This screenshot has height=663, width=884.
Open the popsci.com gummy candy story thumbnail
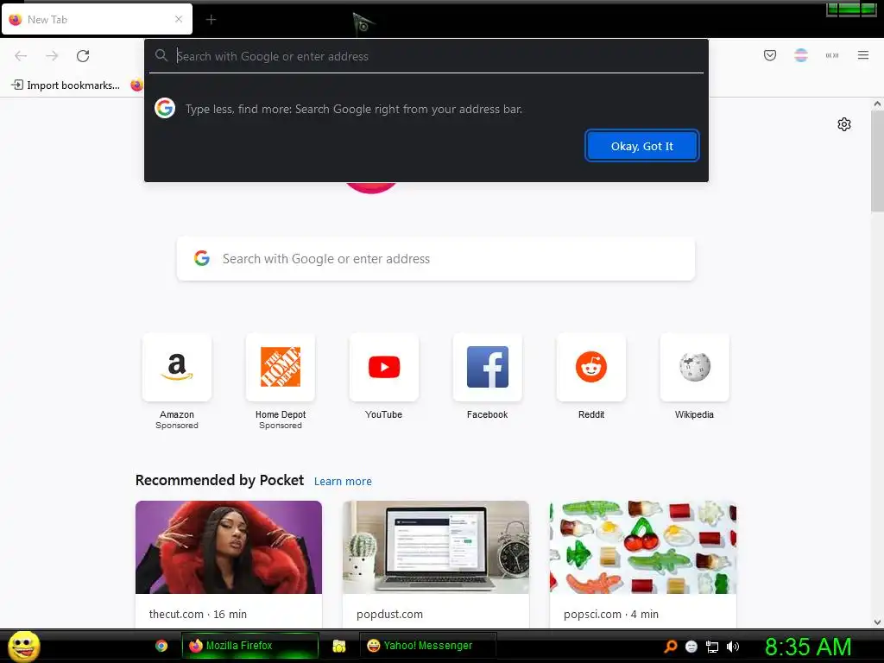pos(642,547)
